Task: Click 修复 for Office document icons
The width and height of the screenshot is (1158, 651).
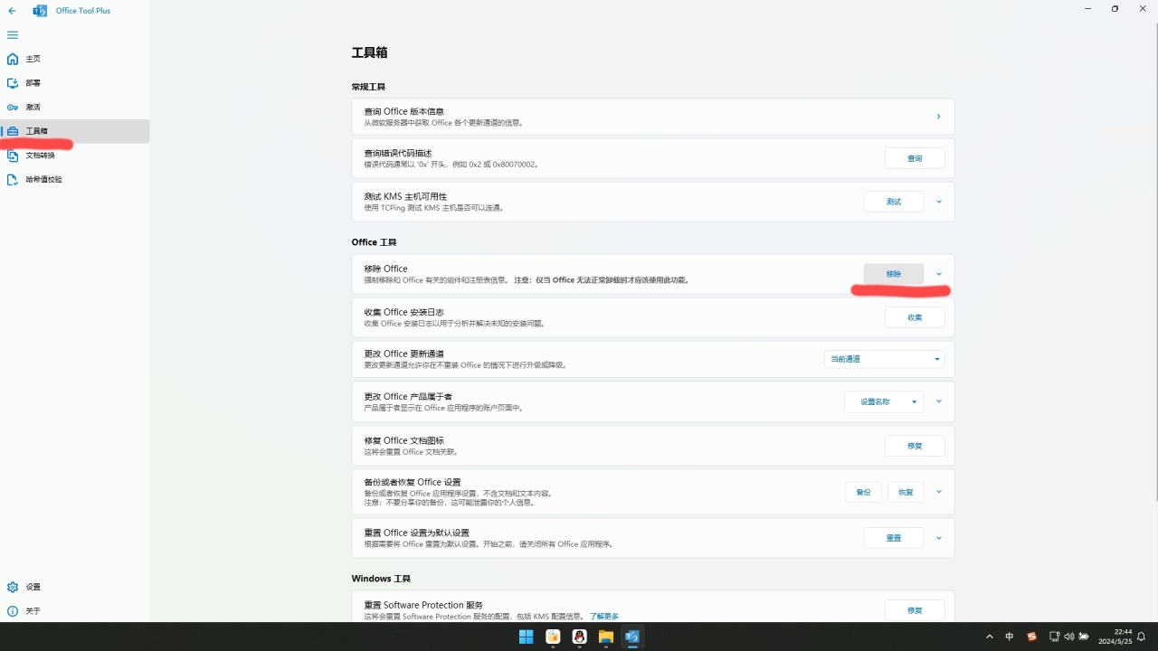Action: [915, 446]
